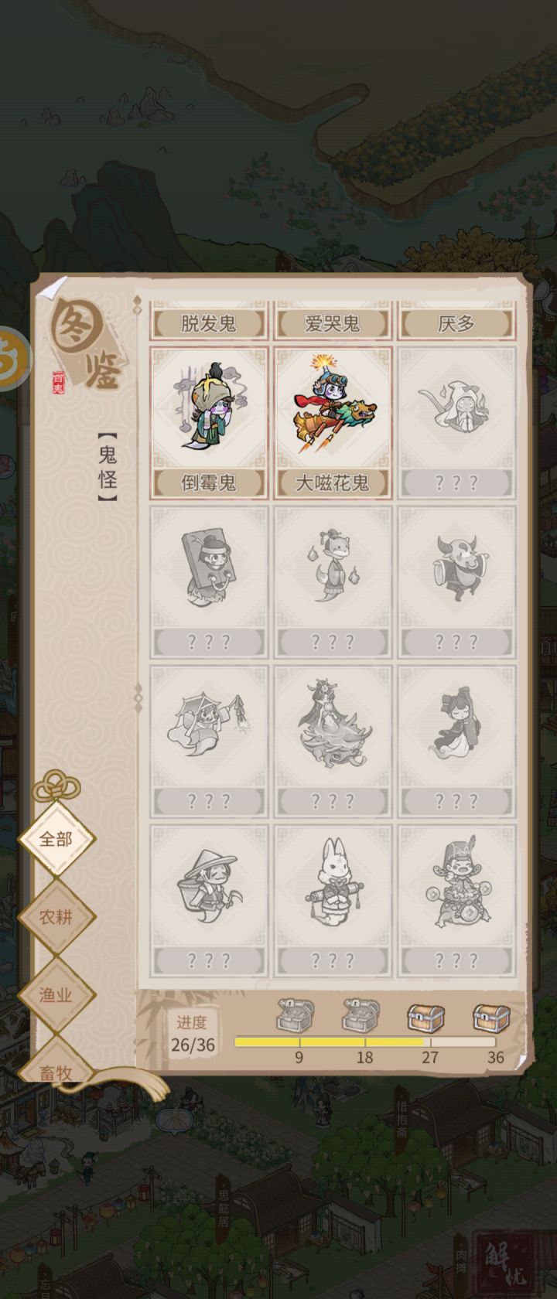The image size is (557, 1299).
Task: Select the locked rabbit ghost silhouette
Action: (x=333, y=900)
